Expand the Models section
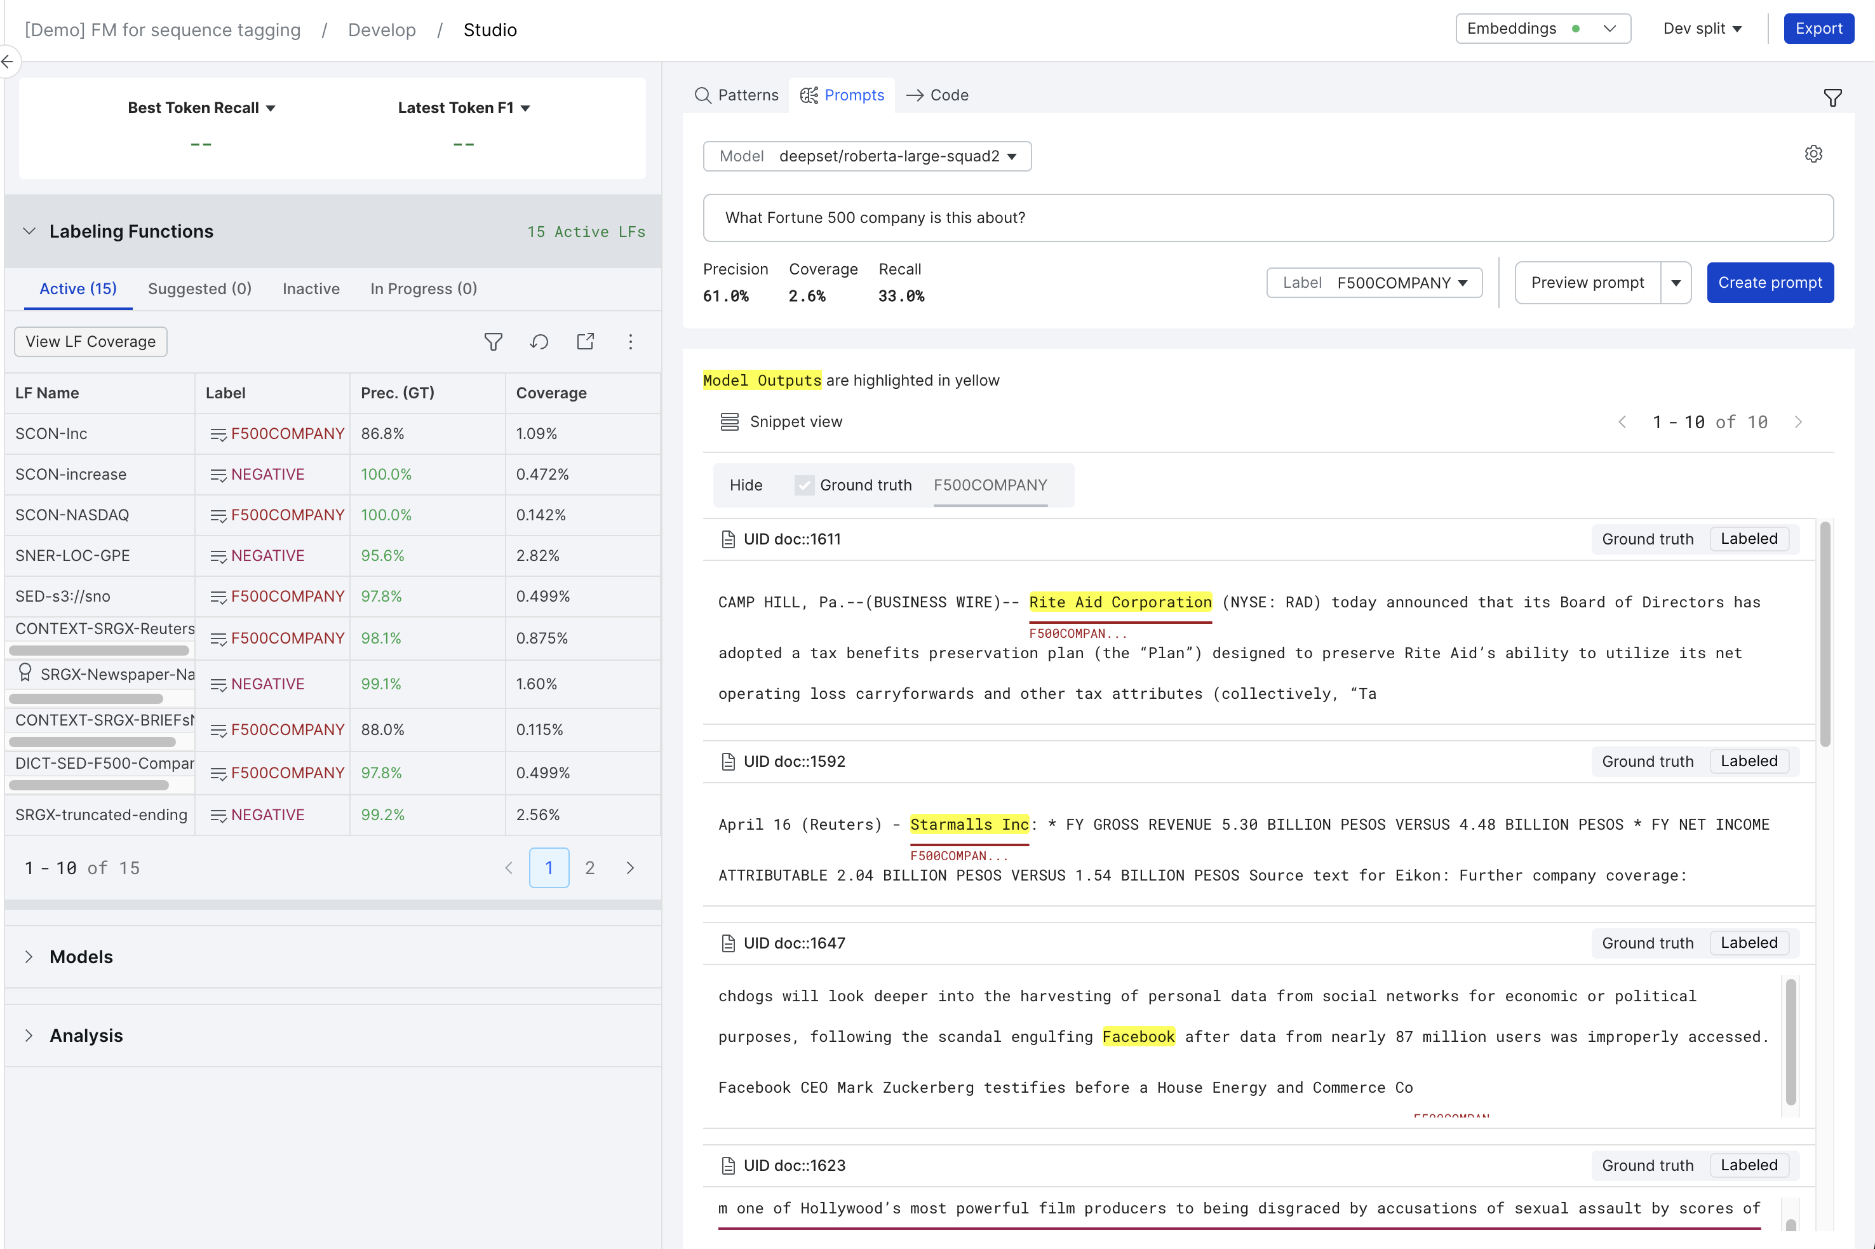The width and height of the screenshot is (1875, 1249). [29, 957]
